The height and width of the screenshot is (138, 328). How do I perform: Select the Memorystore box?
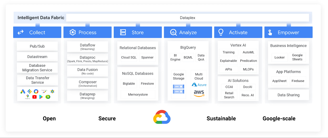tap(138, 95)
